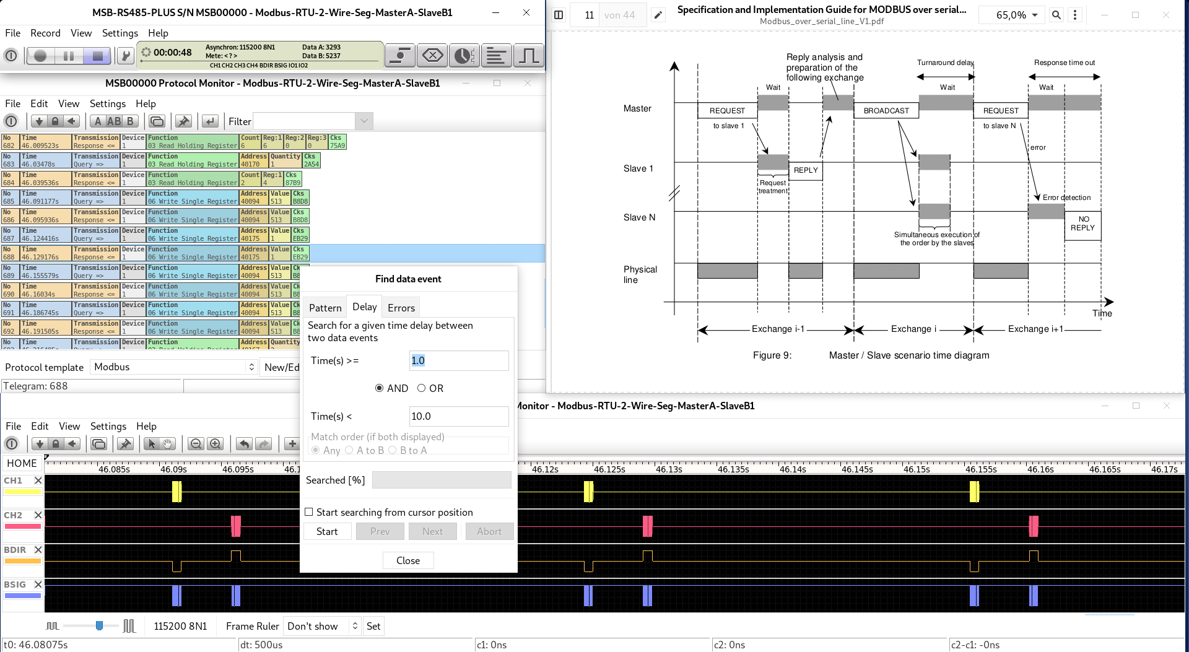Show both AB channels in Protocol Monitor
Image resolution: width=1189 pixels, height=652 pixels.
pyautogui.click(x=114, y=121)
